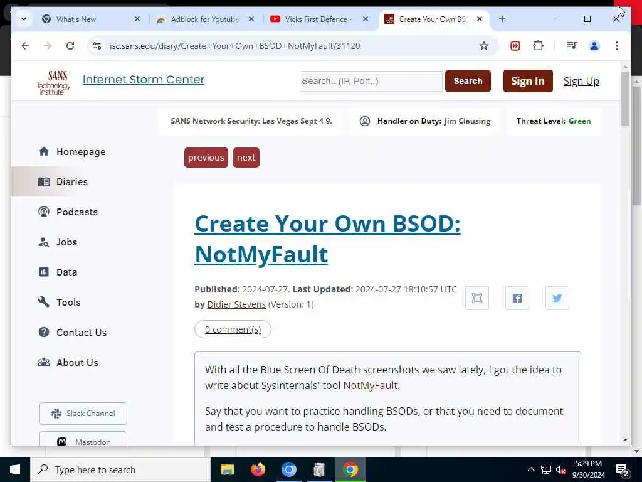This screenshot has width=642, height=482.
Task: Open the Chrome profile avatar
Action: (x=594, y=45)
